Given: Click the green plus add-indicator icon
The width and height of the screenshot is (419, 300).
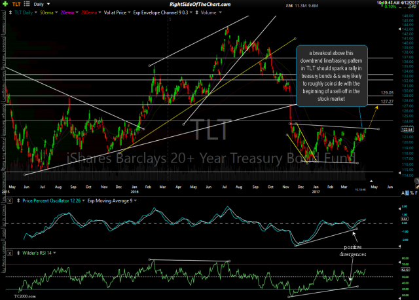Looking at the screenshot, I should [x=5, y=4].
